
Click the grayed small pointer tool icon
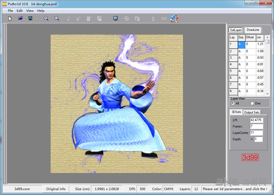pos(68,18)
